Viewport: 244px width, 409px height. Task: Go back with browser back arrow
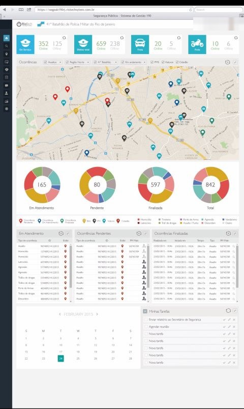point(4,10)
